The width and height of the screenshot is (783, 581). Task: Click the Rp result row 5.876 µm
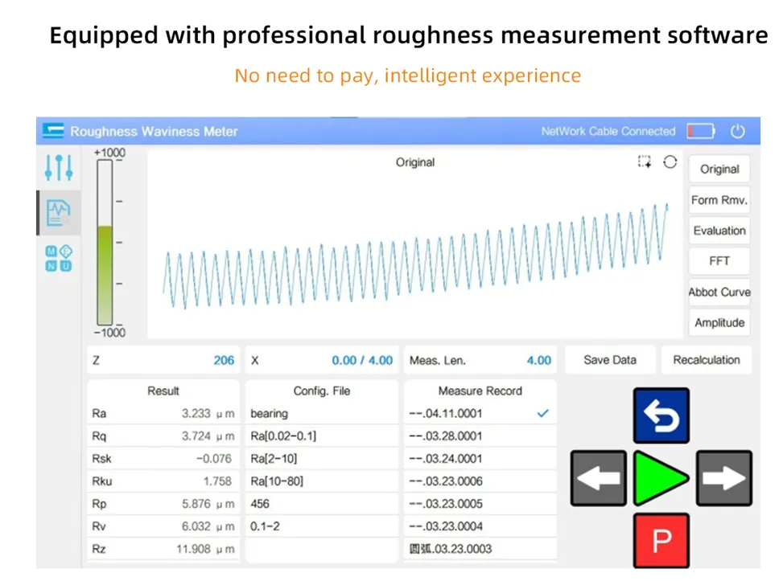(163, 504)
